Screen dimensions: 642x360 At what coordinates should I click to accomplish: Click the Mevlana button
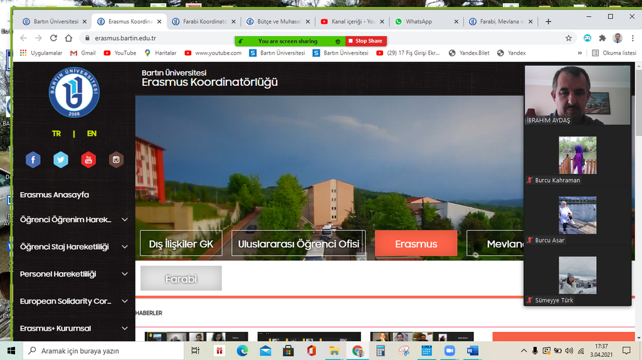(495, 244)
